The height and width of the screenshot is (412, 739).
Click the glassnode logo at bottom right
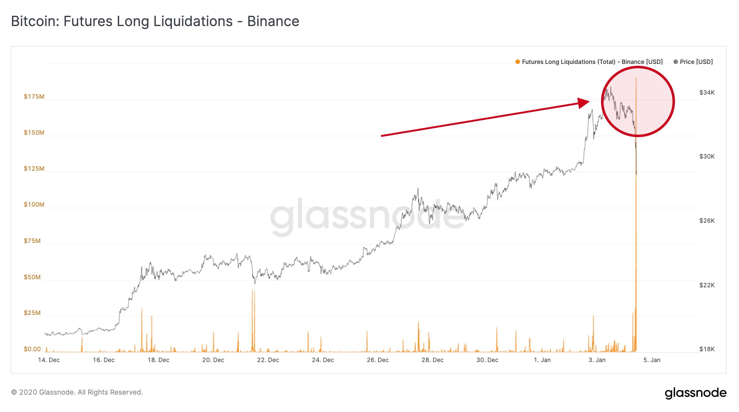tap(695, 393)
